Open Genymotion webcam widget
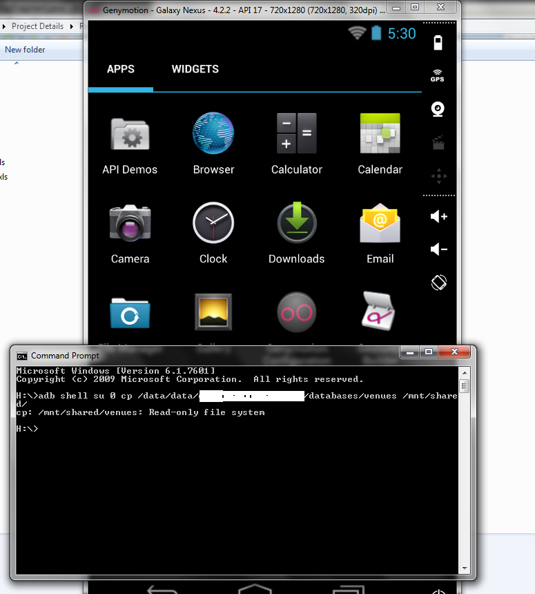535x594 pixels. pyautogui.click(x=438, y=109)
